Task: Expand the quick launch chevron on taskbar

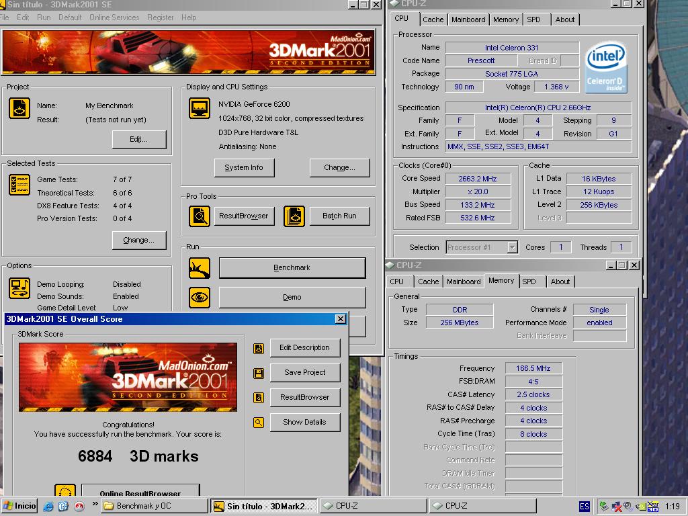Action: pos(95,505)
